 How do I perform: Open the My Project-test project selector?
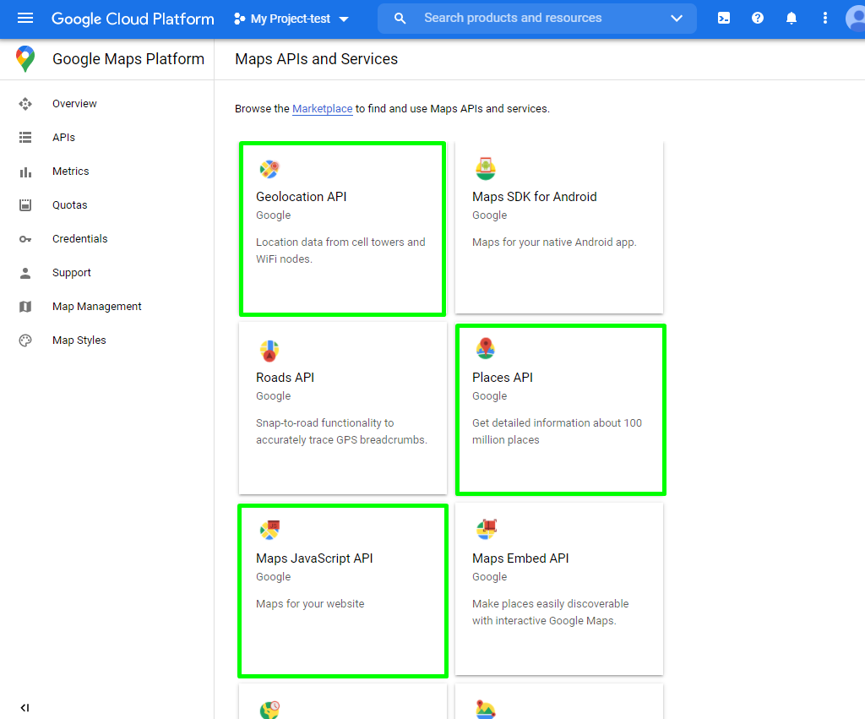(291, 19)
